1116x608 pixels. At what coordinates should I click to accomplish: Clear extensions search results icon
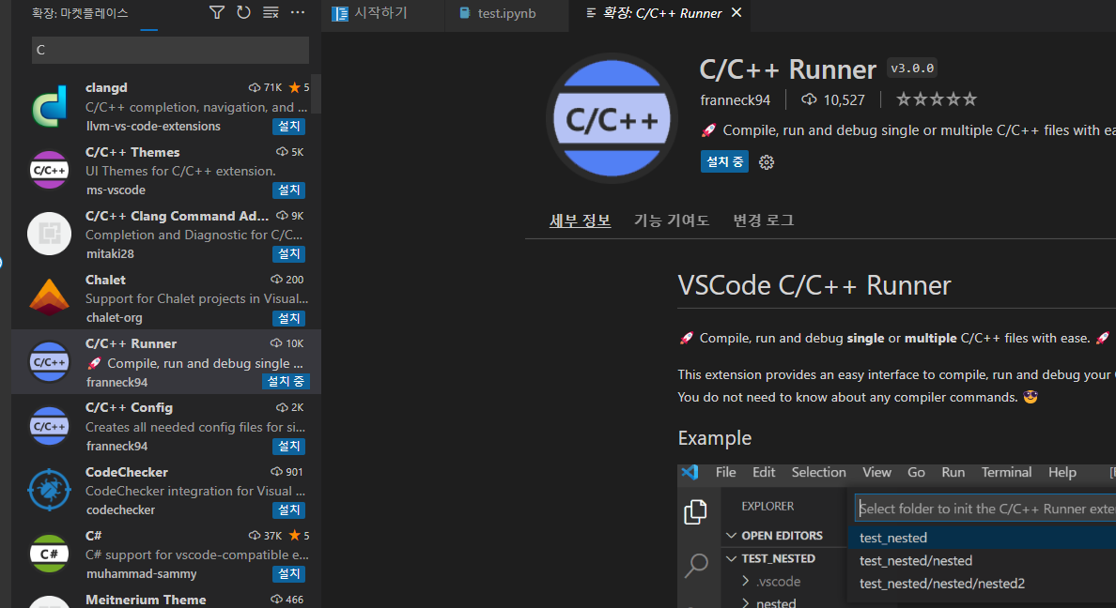271,12
